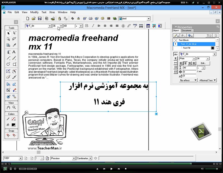Go to previous track in KMPlayer
223x173 pixels.
click(104, 169)
